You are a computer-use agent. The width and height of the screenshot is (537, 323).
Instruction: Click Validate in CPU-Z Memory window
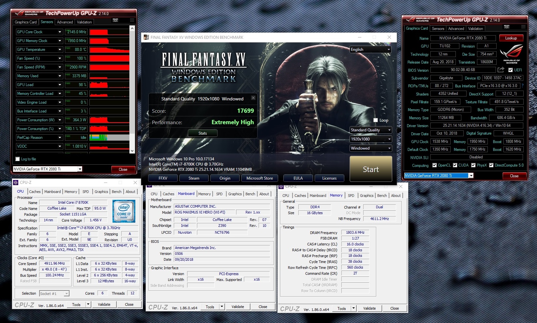(x=369, y=308)
